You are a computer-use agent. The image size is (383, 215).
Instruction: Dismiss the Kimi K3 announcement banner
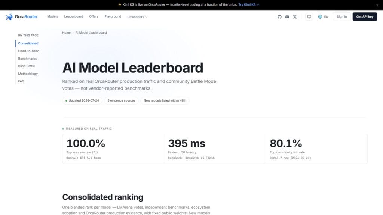tap(377, 5)
